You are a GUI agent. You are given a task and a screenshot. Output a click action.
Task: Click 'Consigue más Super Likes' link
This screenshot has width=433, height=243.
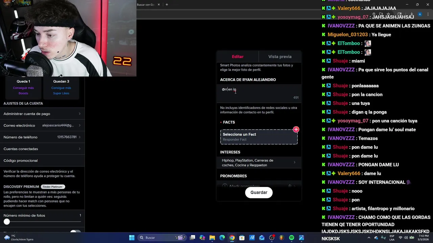pyautogui.click(x=61, y=90)
